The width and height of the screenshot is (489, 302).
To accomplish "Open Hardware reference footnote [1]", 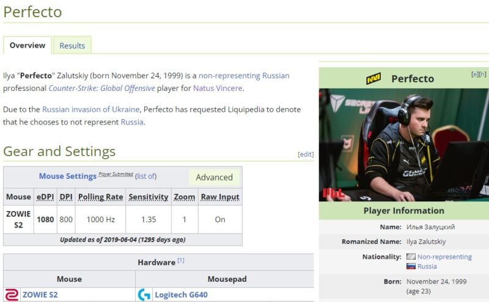I will (181, 261).
